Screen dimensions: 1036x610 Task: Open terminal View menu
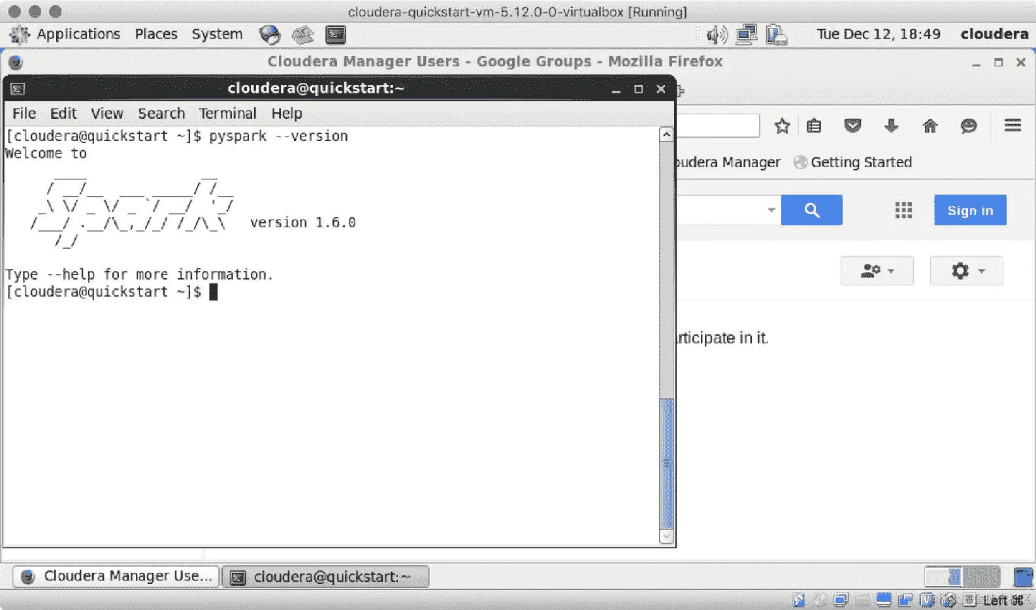[107, 113]
